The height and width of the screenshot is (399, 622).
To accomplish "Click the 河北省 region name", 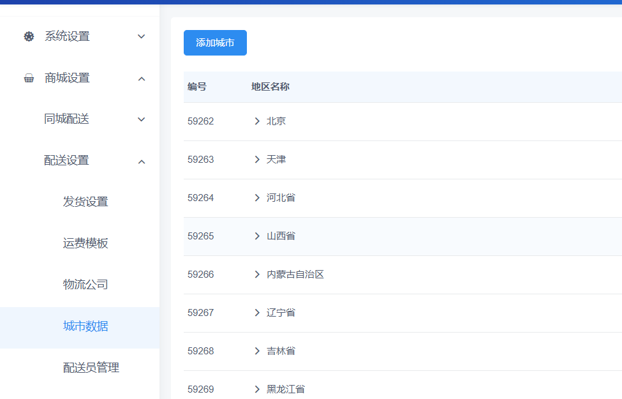I will click(281, 198).
